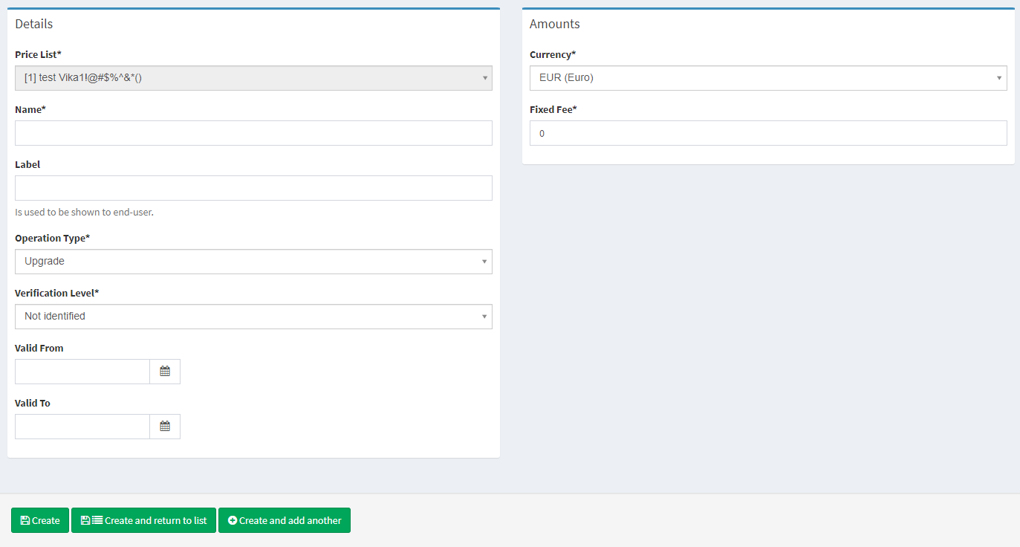
Task: Click the greyed-out Price List selector
Action: click(253, 78)
